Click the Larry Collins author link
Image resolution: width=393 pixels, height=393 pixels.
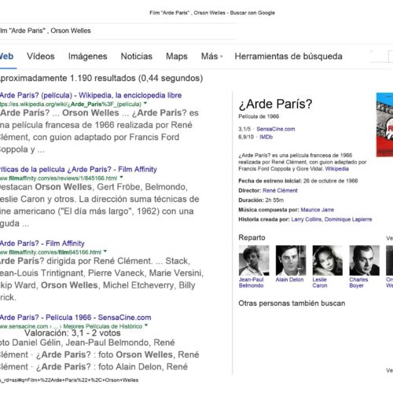[306, 219]
